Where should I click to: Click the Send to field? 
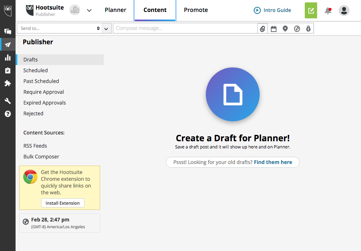[59, 28]
